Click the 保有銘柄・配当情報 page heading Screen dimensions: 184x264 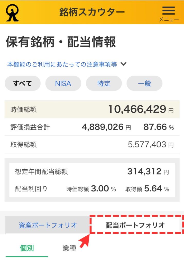pyautogui.click(x=61, y=42)
